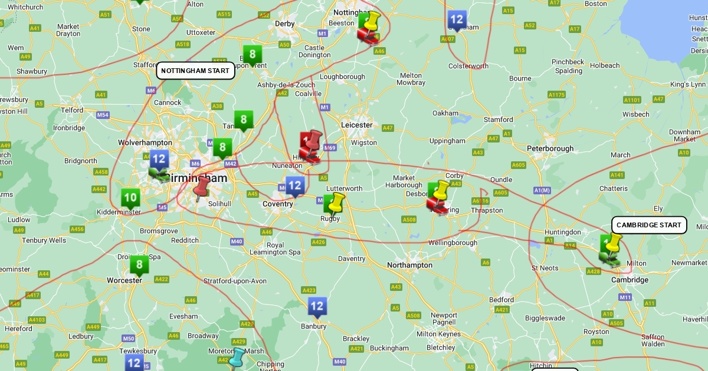Open green 10 marker near Kidderminster

(130, 198)
